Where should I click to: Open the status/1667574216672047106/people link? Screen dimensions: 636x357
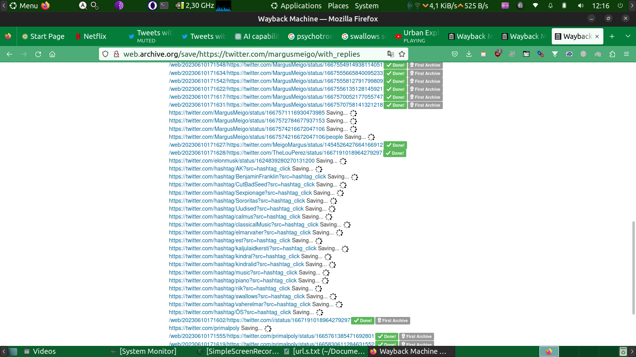tap(256, 137)
